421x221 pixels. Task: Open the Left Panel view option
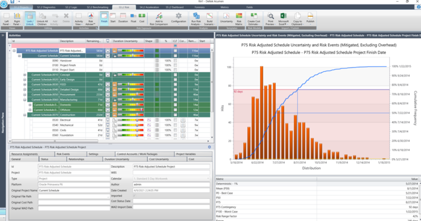[x=7, y=19]
